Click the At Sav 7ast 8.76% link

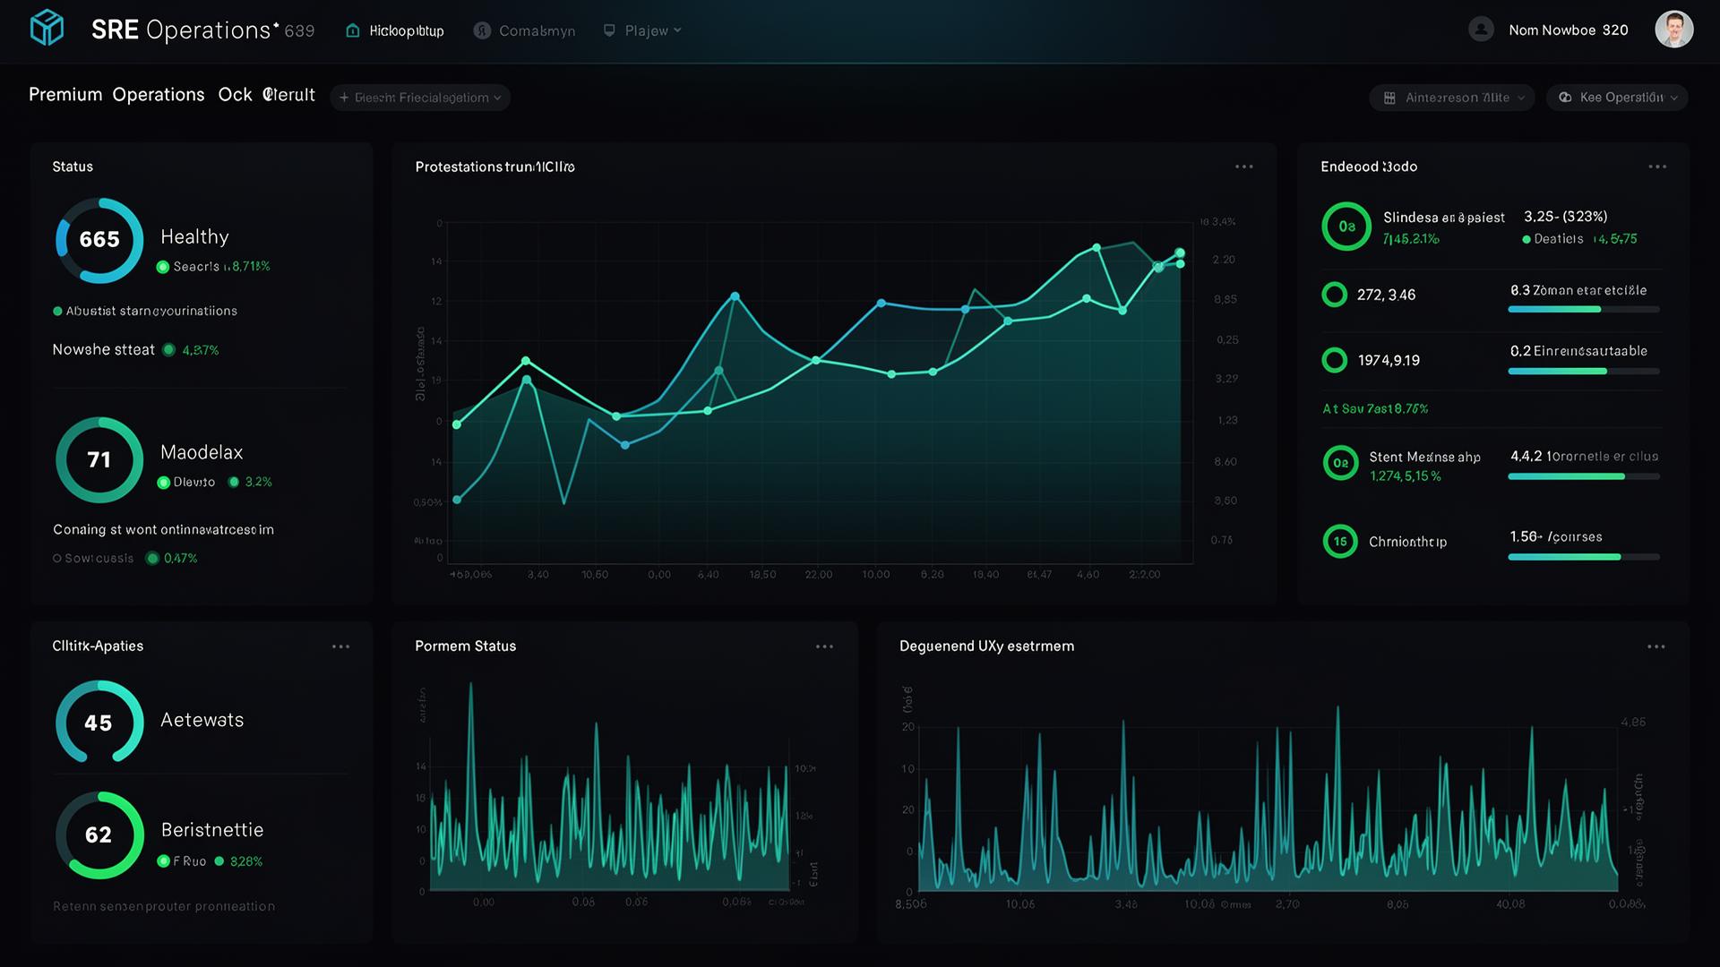[x=1375, y=409]
